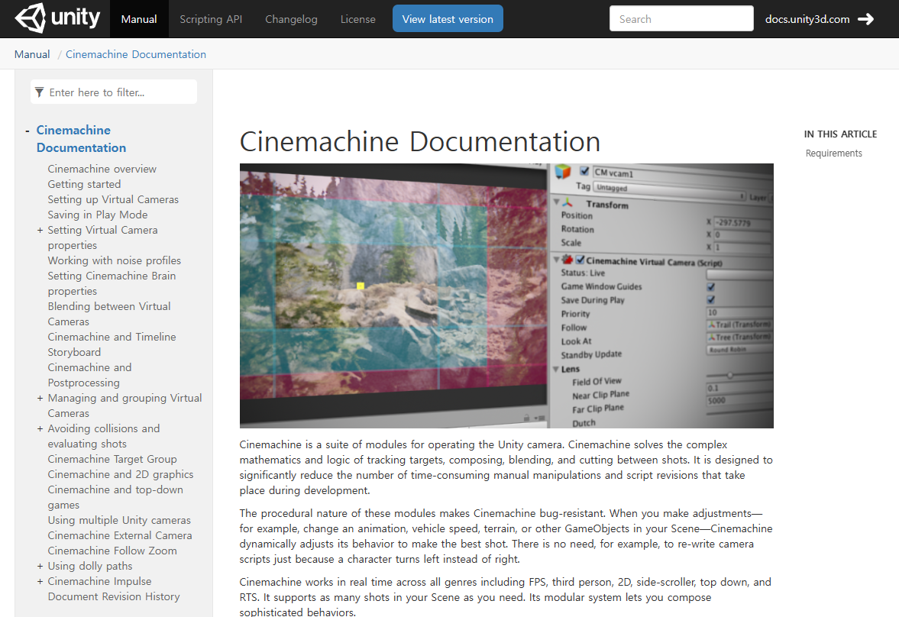The image size is (899, 617).
Task: Open Cinemachine and 2D graphics page
Action: tap(121, 474)
